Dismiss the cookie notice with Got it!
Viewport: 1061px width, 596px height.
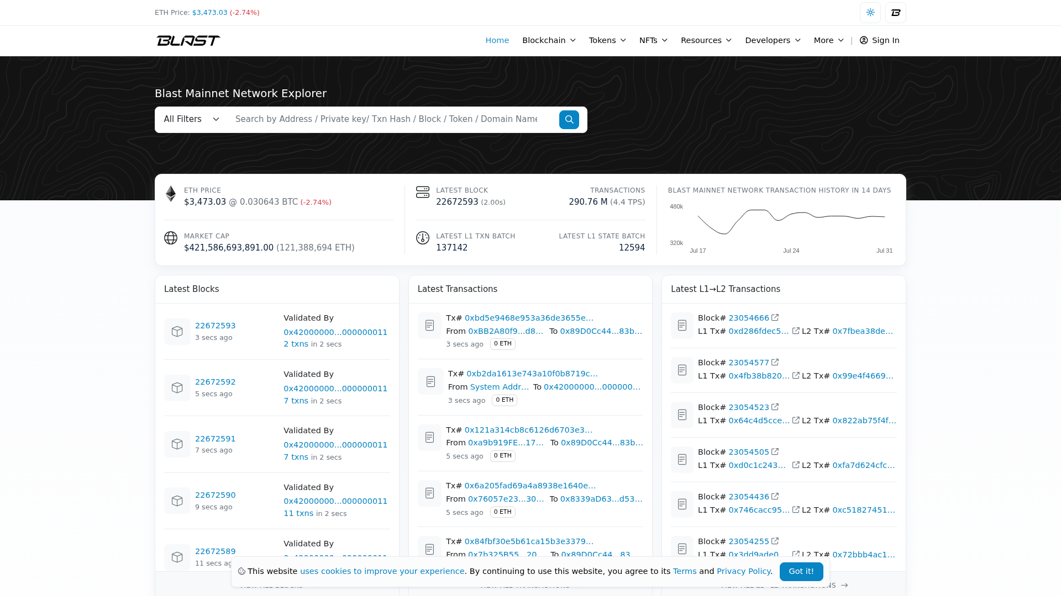click(x=801, y=572)
